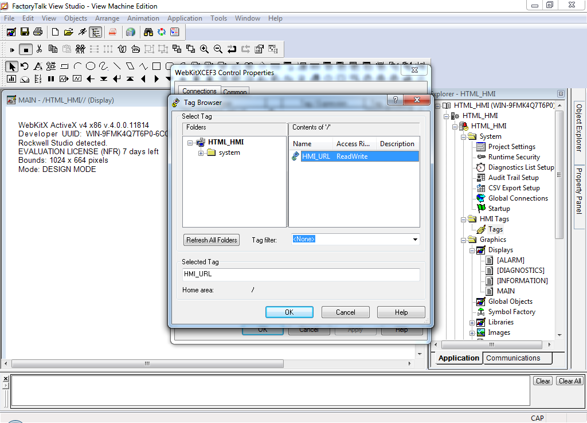This screenshot has width=587, height=423.
Task: Click the Clear button in diagnostics list
Action: 542,381
